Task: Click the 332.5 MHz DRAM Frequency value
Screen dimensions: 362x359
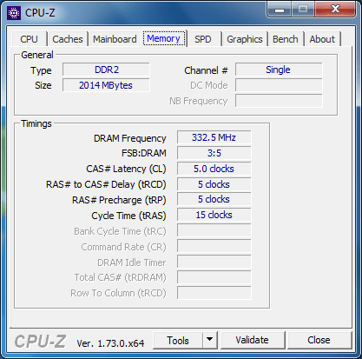Action: tap(214, 137)
